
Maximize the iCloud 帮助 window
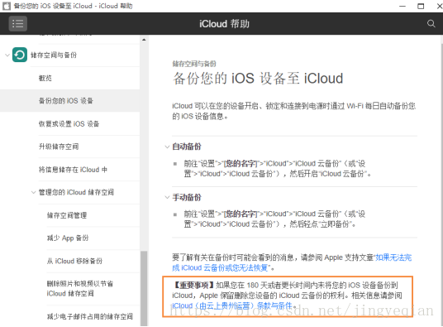pos(421,6)
